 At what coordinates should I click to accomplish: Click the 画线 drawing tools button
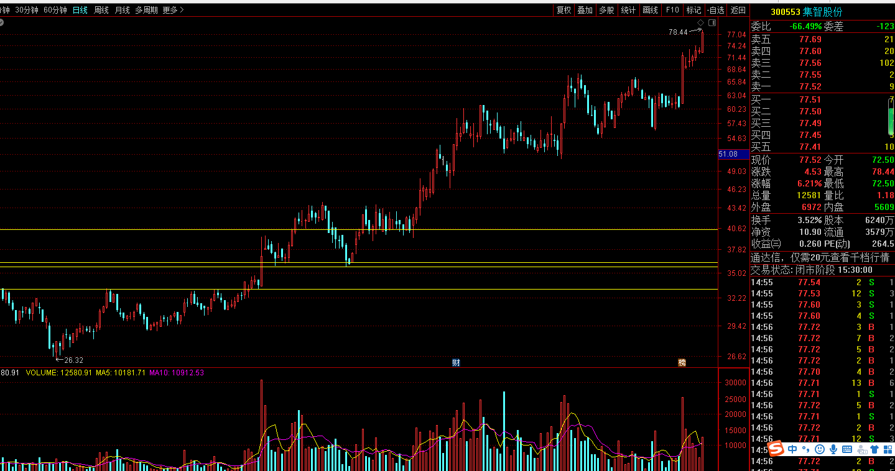click(650, 10)
